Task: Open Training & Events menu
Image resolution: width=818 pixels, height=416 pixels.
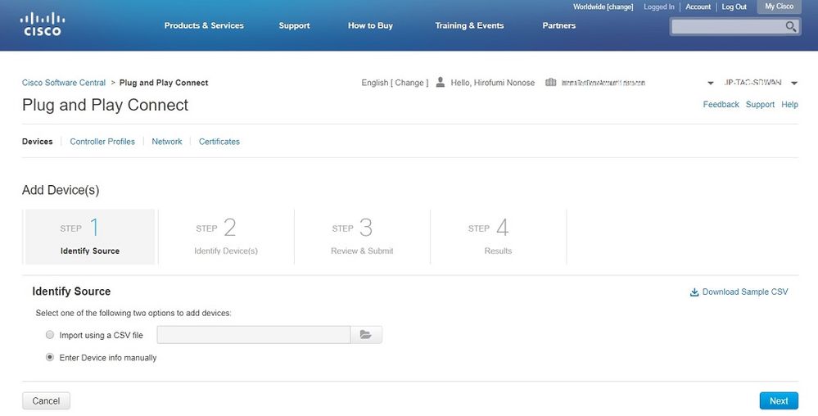Action: point(469,25)
